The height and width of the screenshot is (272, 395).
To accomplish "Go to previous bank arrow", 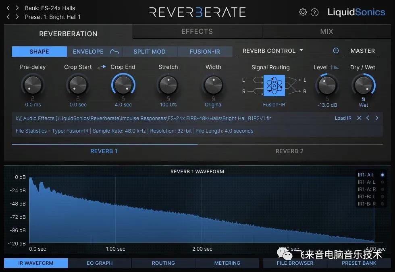I will [x=8, y=8].
